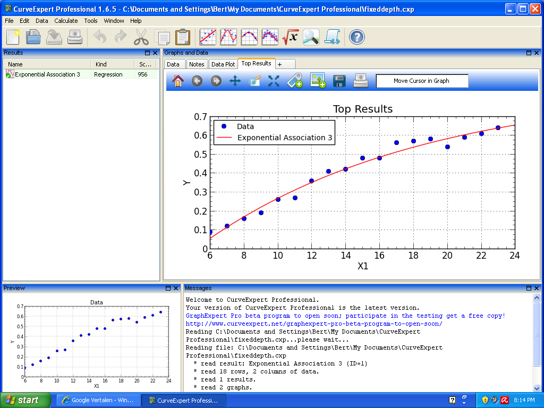Click the magnifying glass function finder icon
Screen dimensions: 544x408
311,37
